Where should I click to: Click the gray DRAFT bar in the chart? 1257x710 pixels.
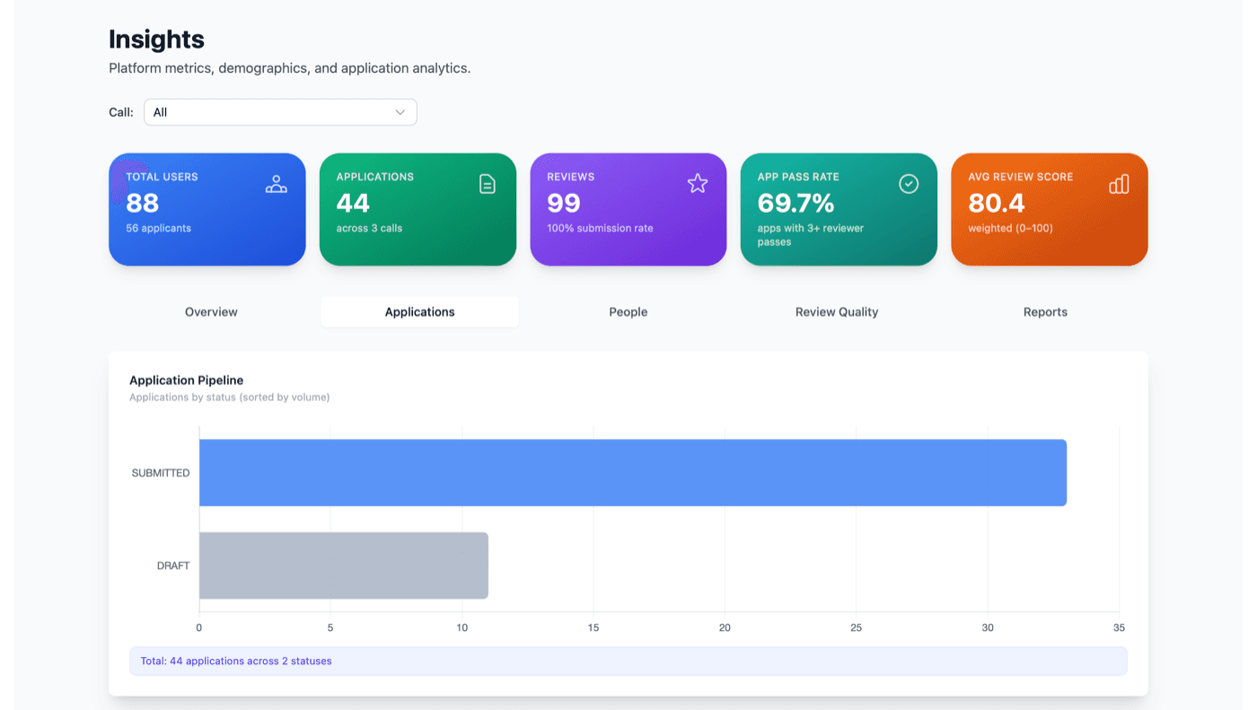point(344,565)
